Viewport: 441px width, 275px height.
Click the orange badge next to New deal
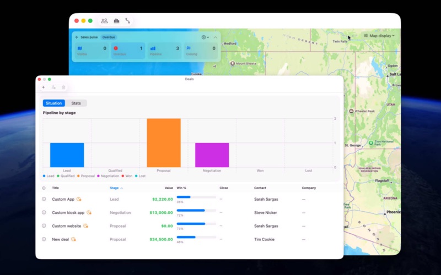coord(73,239)
